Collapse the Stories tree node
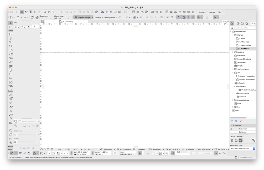The height and width of the screenshot is (170, 264). tap(233, 35)
